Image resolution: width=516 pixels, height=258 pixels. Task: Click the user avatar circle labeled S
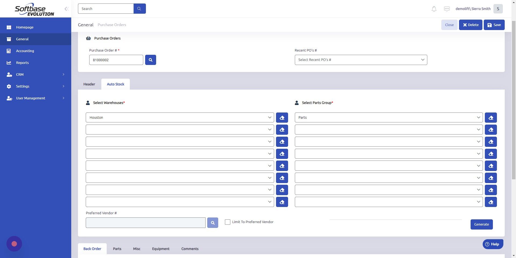(498, 9)
